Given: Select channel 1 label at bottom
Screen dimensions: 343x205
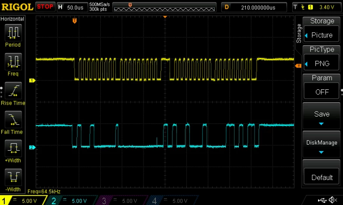Looking at the screenshot, I should click(x=3, y=201).
